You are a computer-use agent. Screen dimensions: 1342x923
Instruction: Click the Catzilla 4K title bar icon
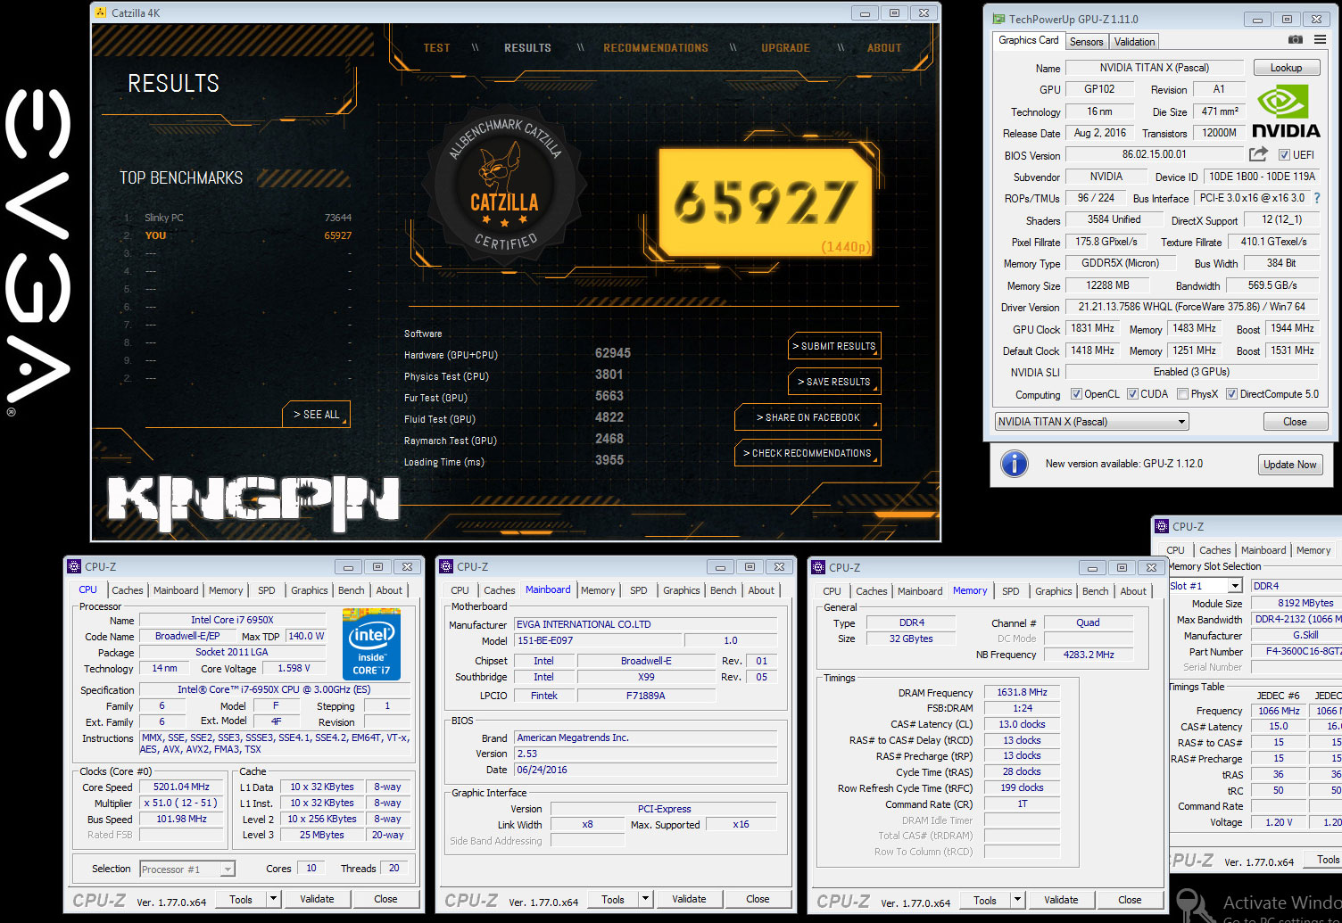click(x=101, y=12)
